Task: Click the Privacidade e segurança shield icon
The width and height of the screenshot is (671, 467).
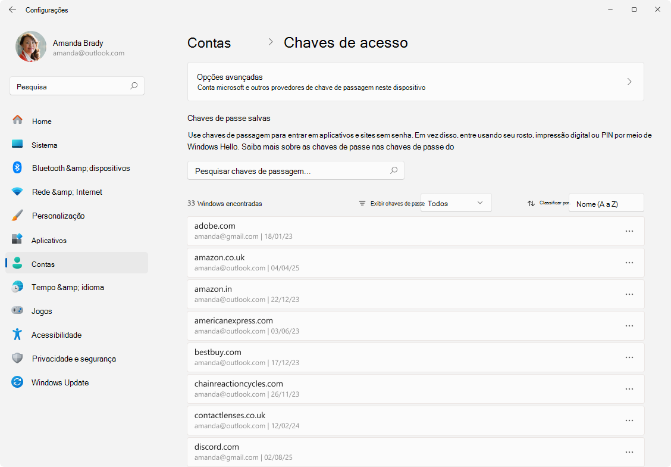Action: 17,358
